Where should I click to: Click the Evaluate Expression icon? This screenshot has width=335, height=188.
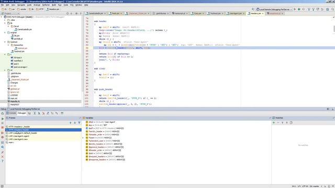pos(62,113)
